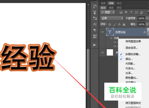
Task: Switch to the 通道 tab
Action: pos(111,8)
